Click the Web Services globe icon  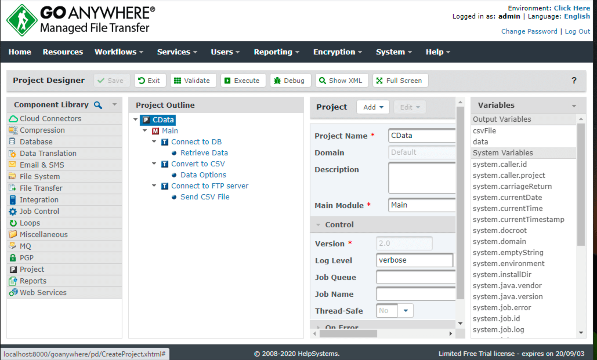pyautogui.click(x=13, y=292)
